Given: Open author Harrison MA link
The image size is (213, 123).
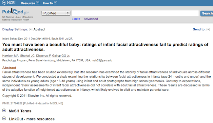Looking at the screenshot, I should 10,56.
